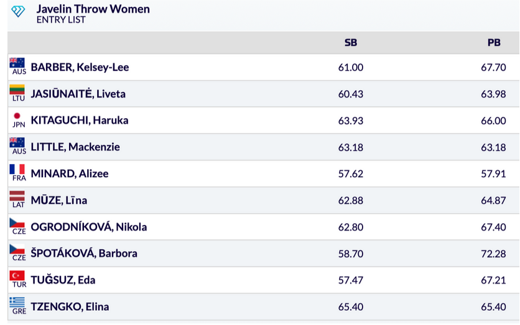This screenshot has width=520, height=325.
Task: Click the Czech flag beside Nikola Ogrodníková
Action: click(x=17, y=222)
